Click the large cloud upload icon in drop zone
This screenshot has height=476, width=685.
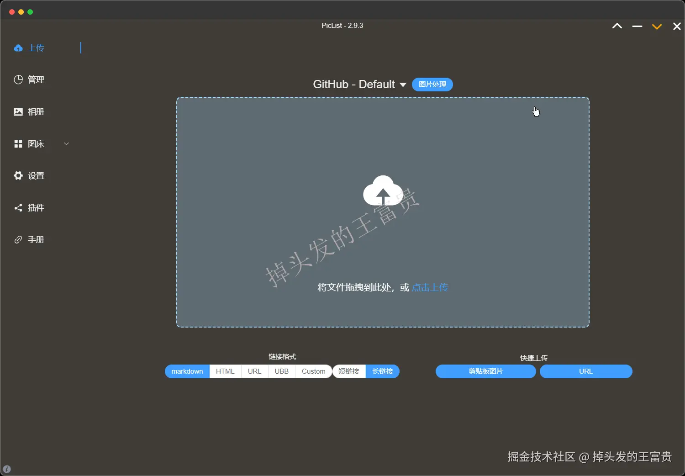pos(383,191)
